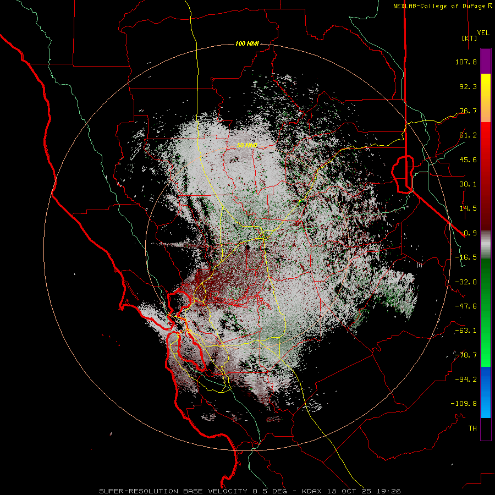Click the 50 NMI range ring label

pos(247,145)
